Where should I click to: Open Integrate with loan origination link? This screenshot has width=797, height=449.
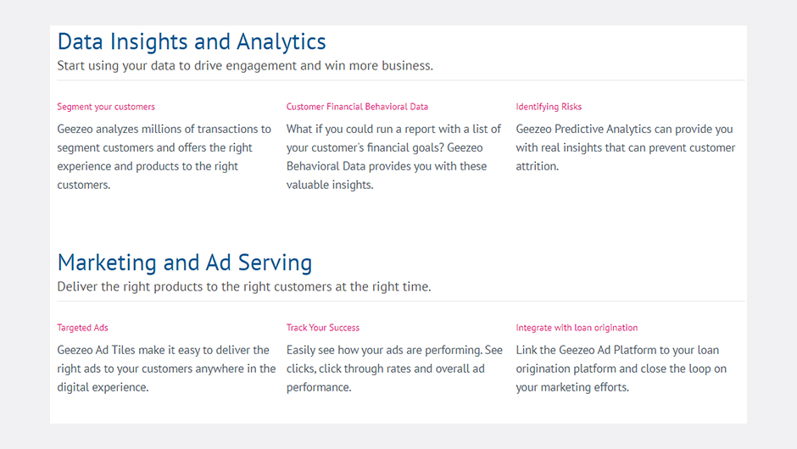tap(577, 328)
